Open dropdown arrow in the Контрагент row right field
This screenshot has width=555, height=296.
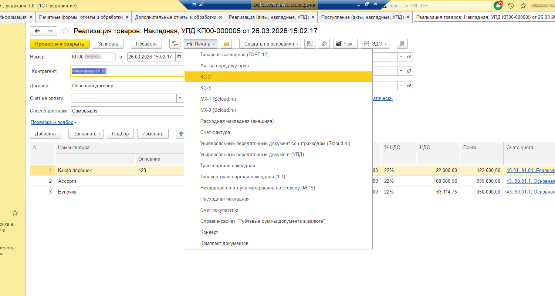[401, 71]
